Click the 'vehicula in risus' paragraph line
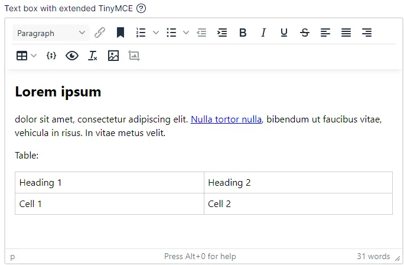The height and width of the screenshot is (265, 404). click(90, 133)
